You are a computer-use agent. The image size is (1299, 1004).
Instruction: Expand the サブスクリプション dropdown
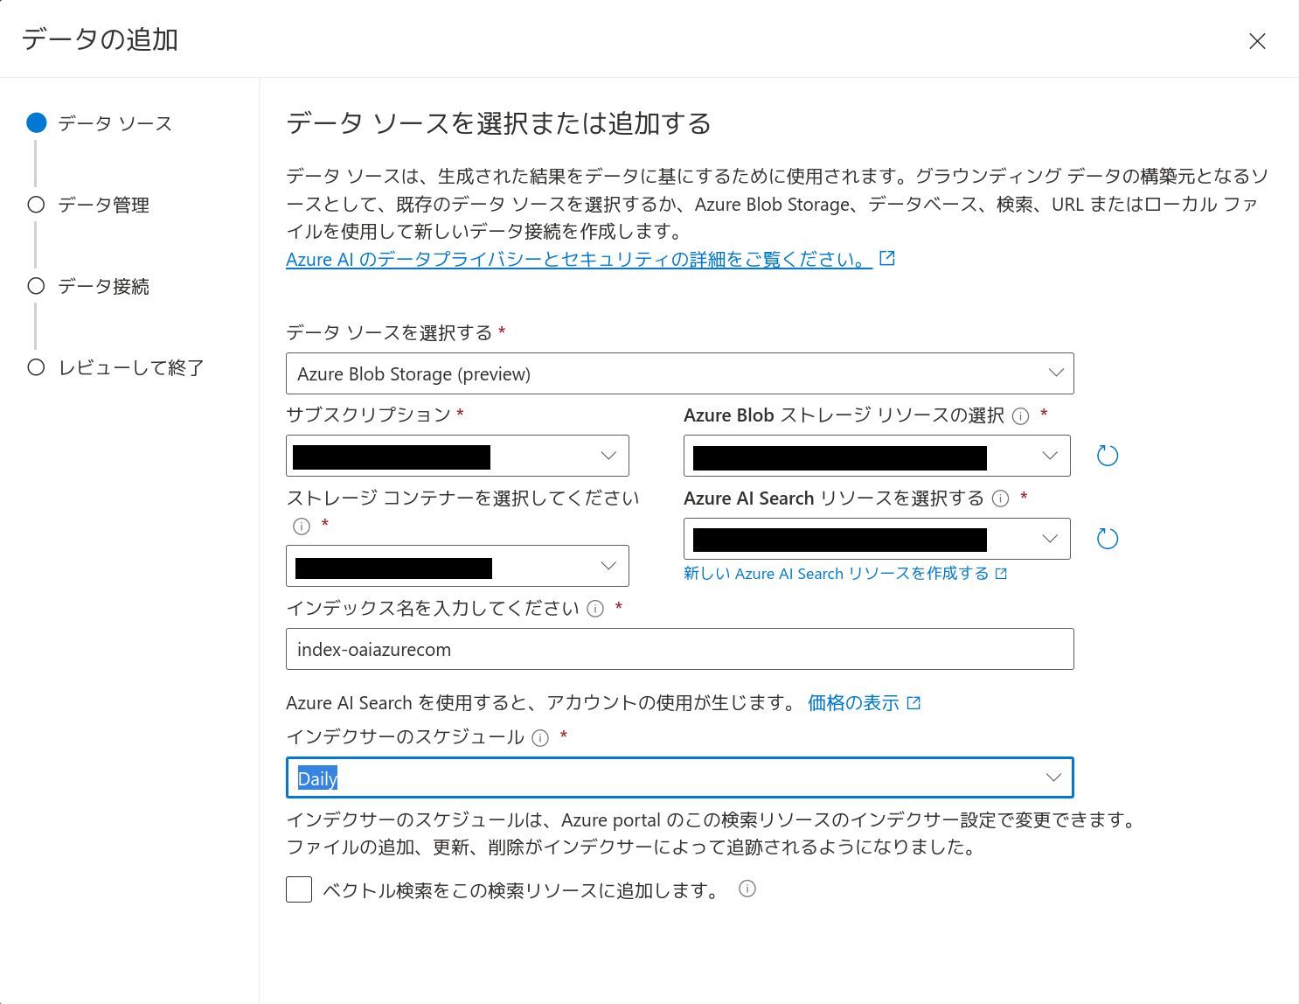click(x=457, y=456)
